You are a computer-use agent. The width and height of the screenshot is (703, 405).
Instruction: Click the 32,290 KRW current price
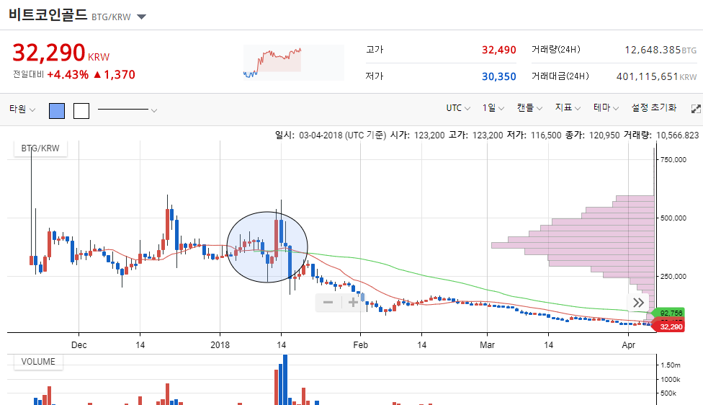pos(61,53)
